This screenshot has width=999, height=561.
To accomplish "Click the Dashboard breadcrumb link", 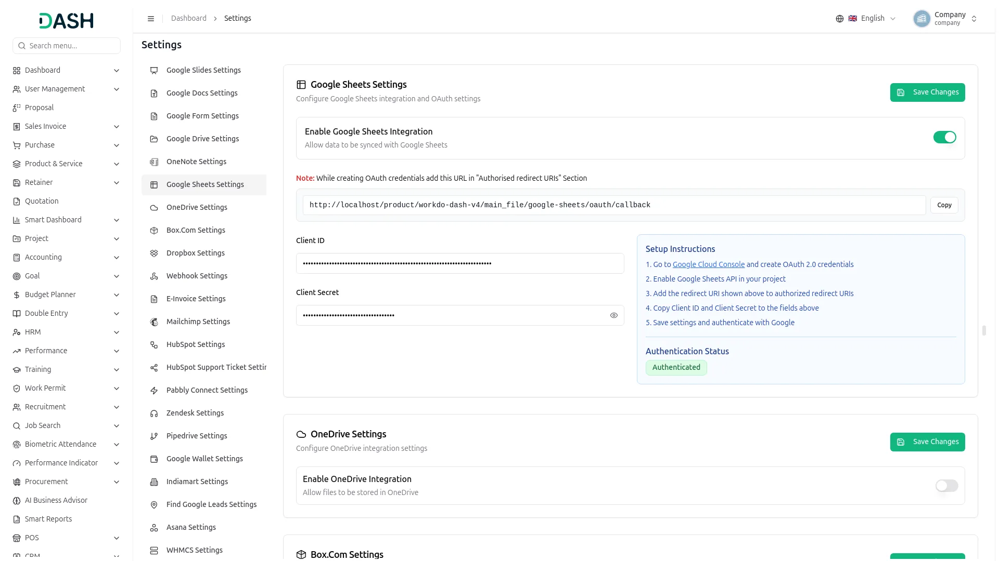I will point(188,18).
